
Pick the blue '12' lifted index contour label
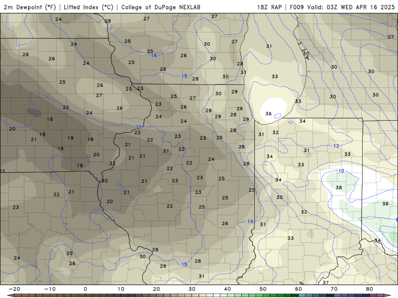pos(336,146)
